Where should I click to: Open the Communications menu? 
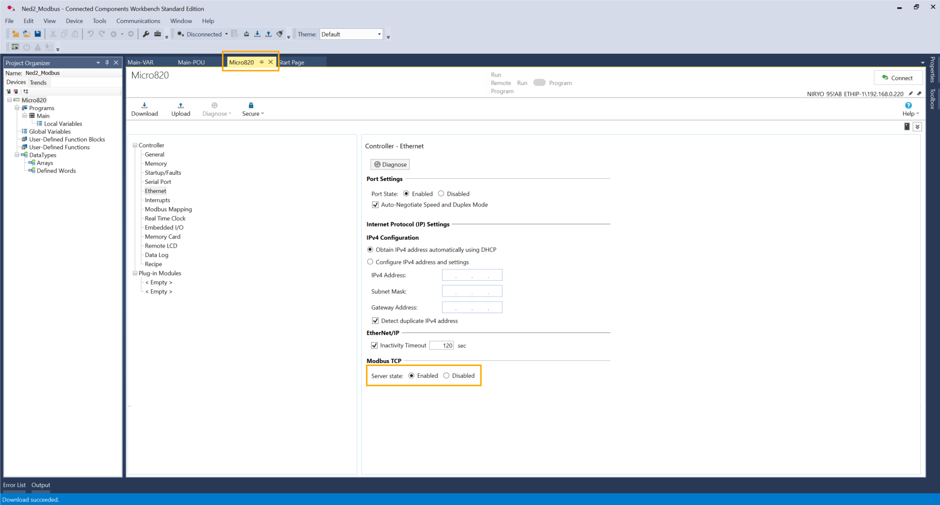click(138, 21)
